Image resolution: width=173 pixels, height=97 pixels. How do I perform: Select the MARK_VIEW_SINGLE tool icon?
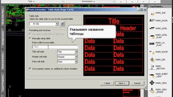(152, 91)
